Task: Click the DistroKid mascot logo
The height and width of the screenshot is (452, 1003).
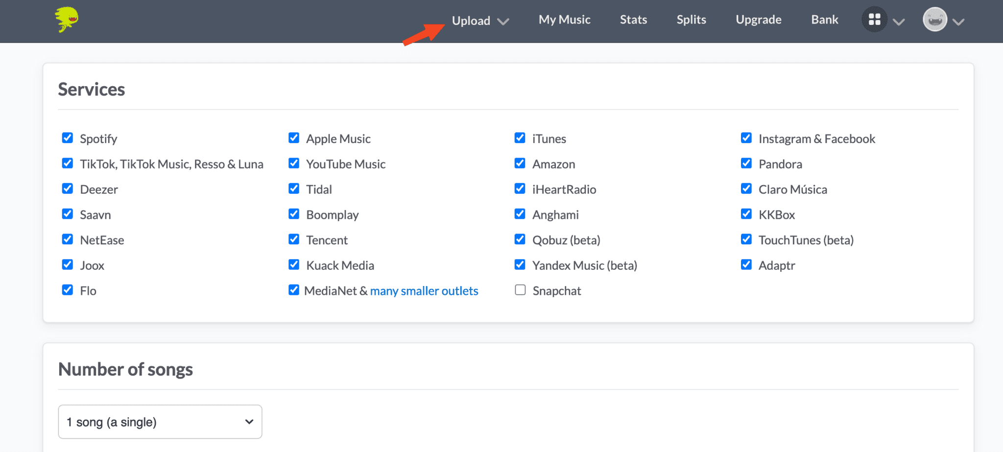Action: (66, 20)
